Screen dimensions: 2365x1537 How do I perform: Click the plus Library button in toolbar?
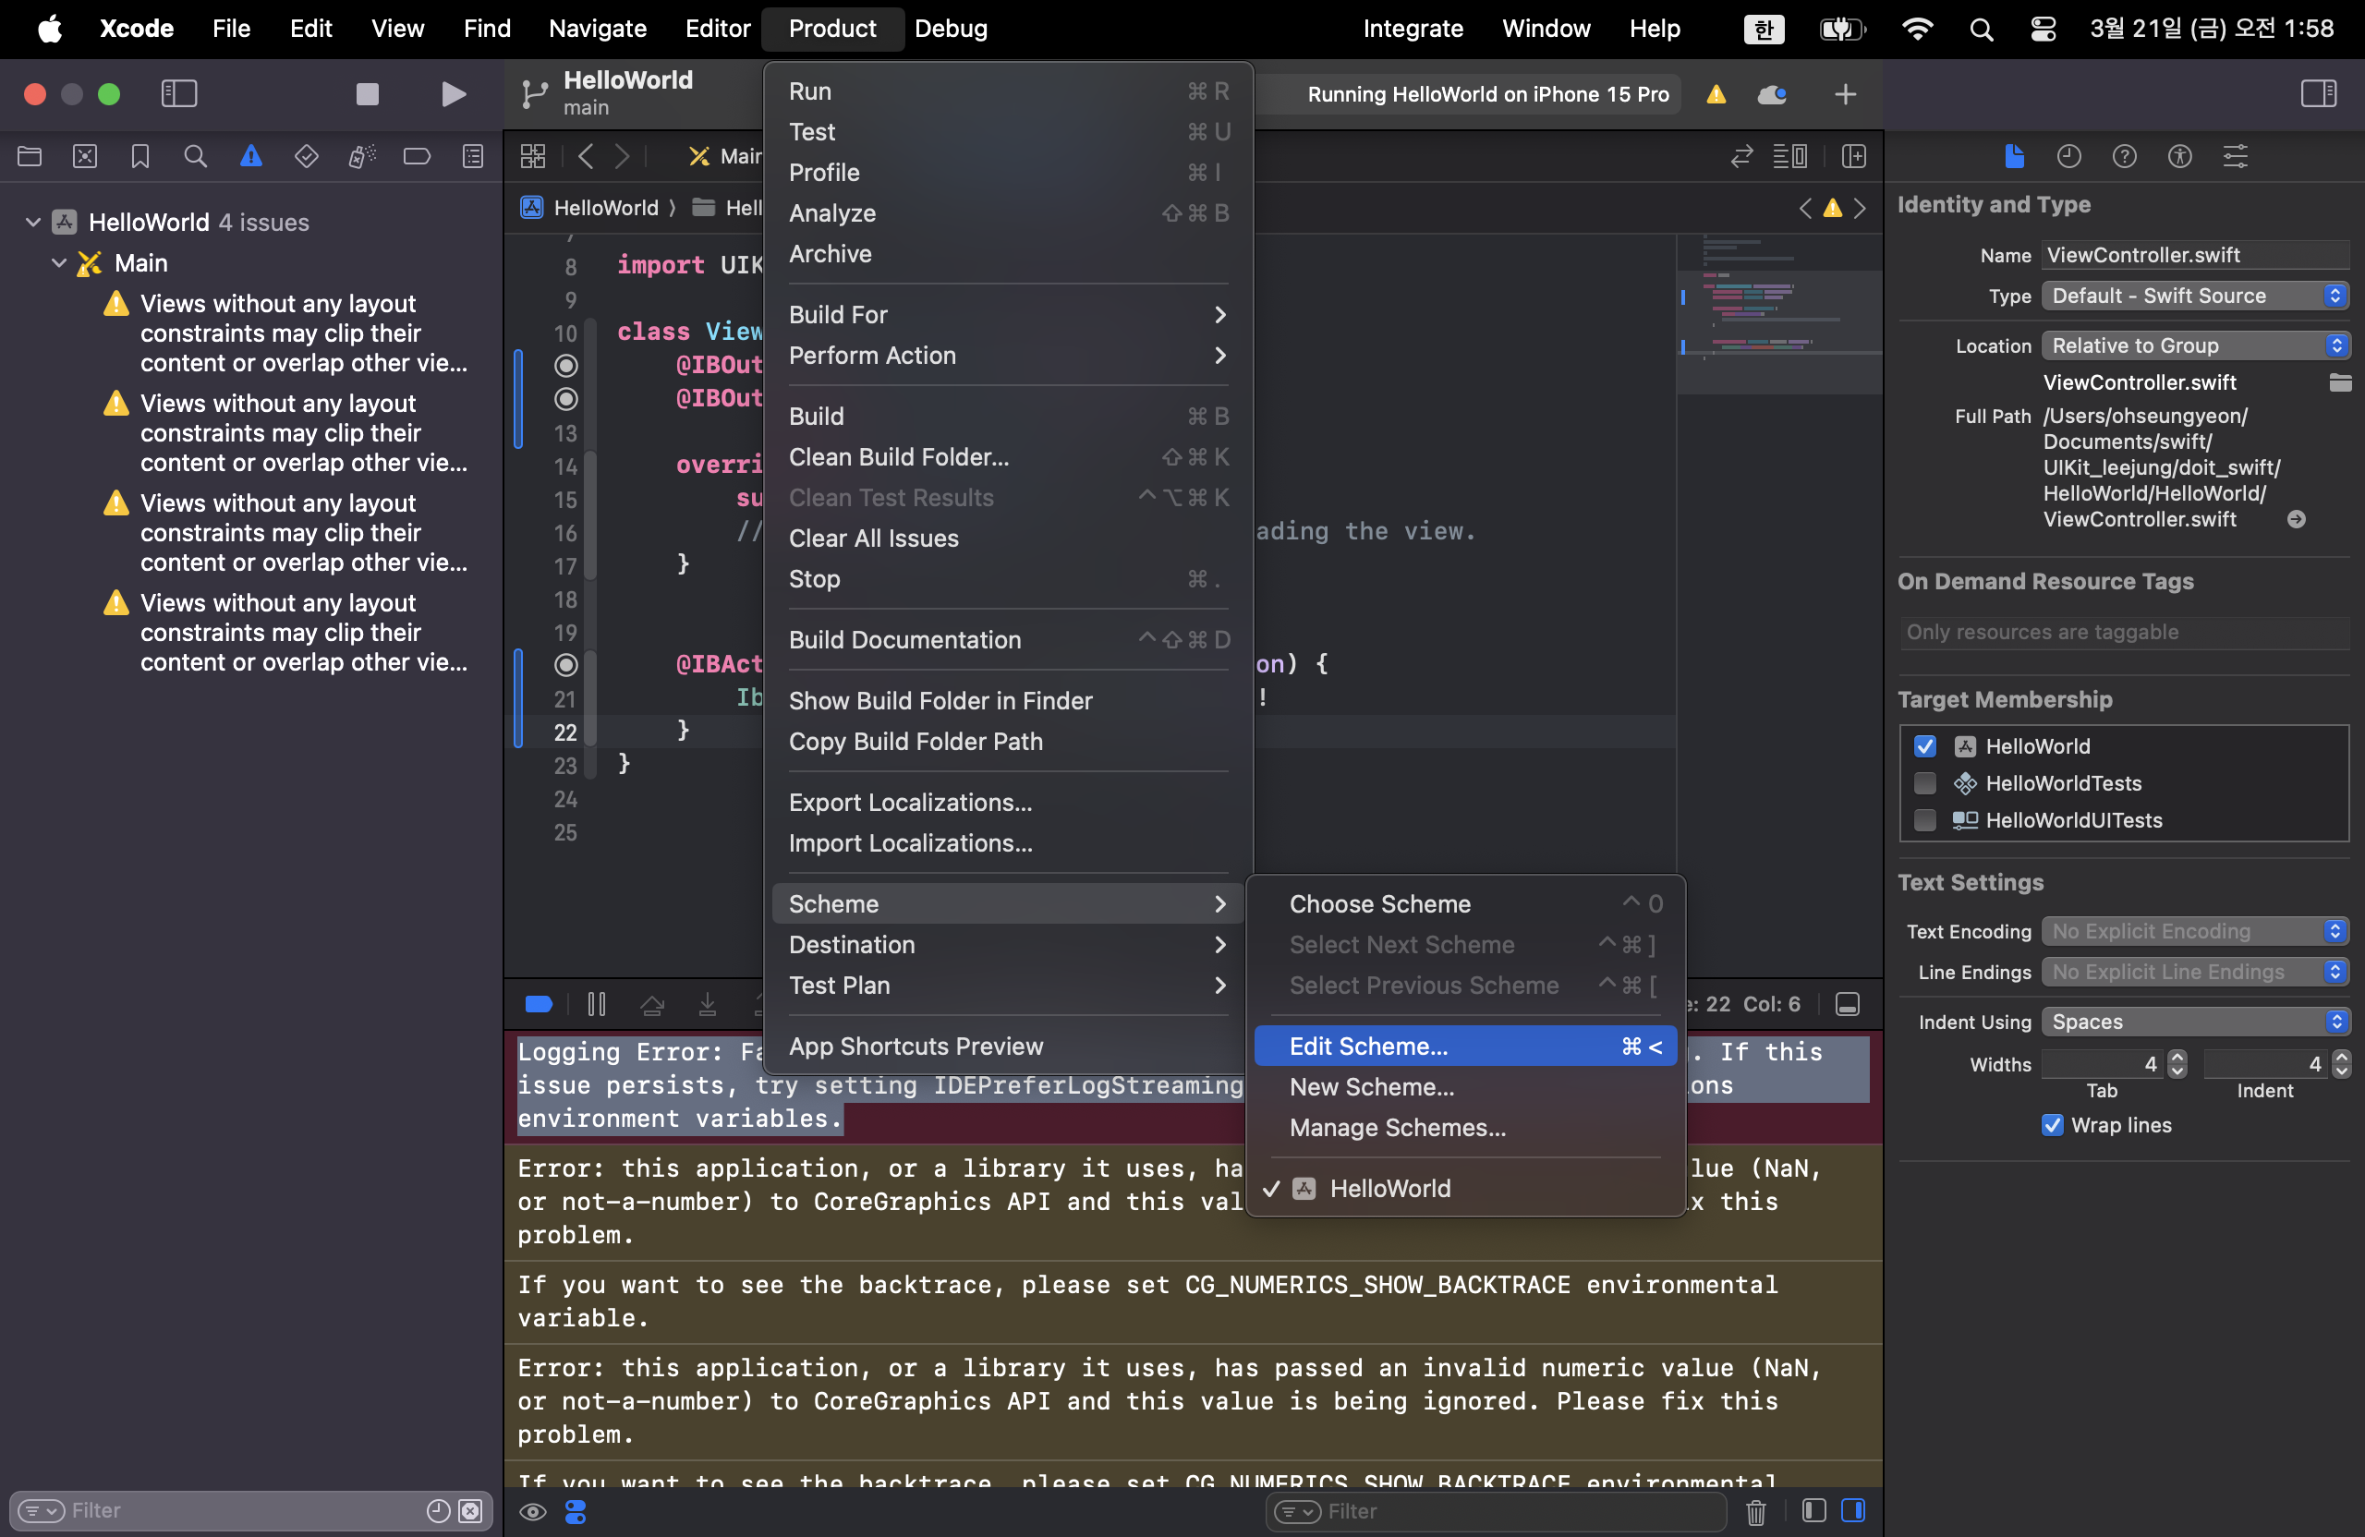(x=1844, y=94)
